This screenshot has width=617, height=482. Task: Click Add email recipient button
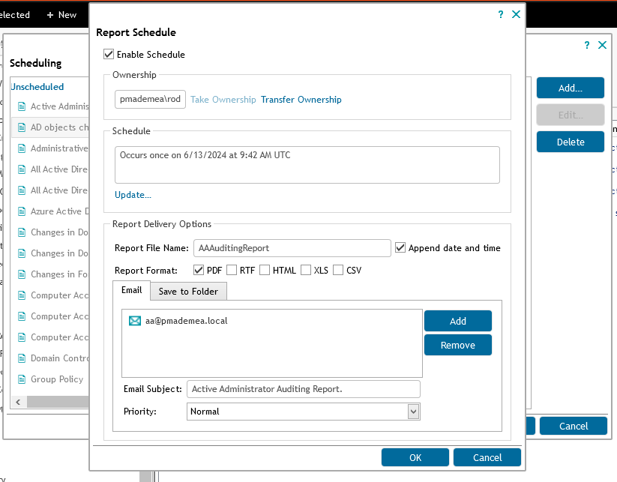[457, 321]
